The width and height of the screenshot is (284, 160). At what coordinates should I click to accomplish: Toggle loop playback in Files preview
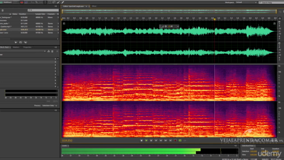click(21, 42)
